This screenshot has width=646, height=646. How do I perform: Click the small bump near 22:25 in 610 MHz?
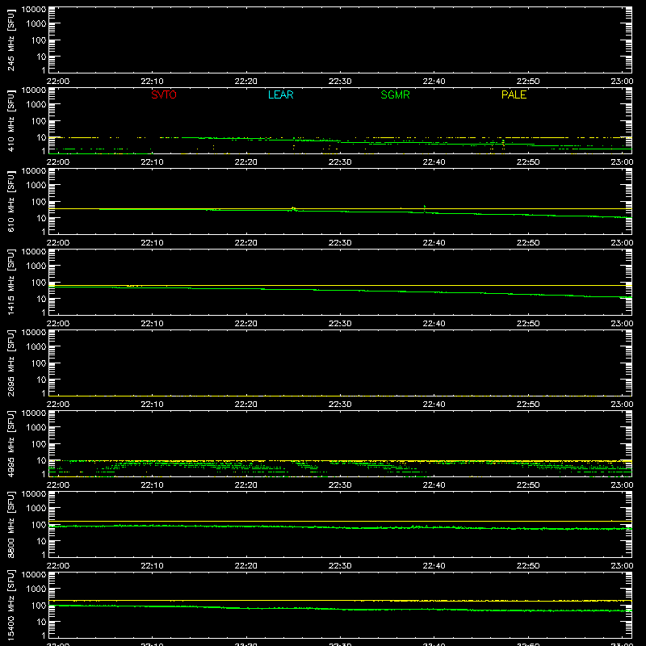tap(293, 209)
